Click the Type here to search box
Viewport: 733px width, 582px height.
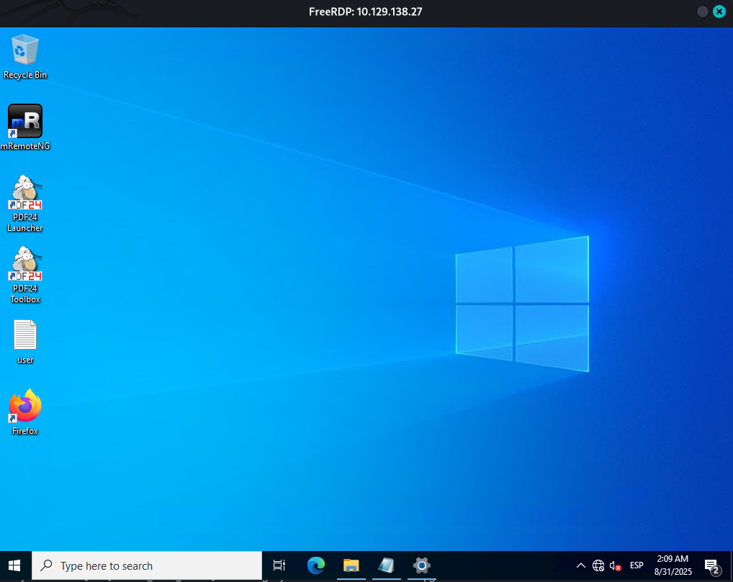147,565
